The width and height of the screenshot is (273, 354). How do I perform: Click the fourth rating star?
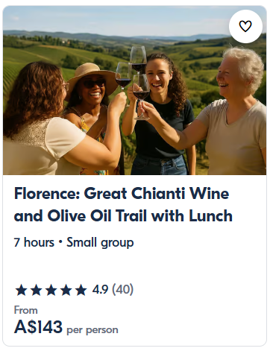(x=66, y=290)
